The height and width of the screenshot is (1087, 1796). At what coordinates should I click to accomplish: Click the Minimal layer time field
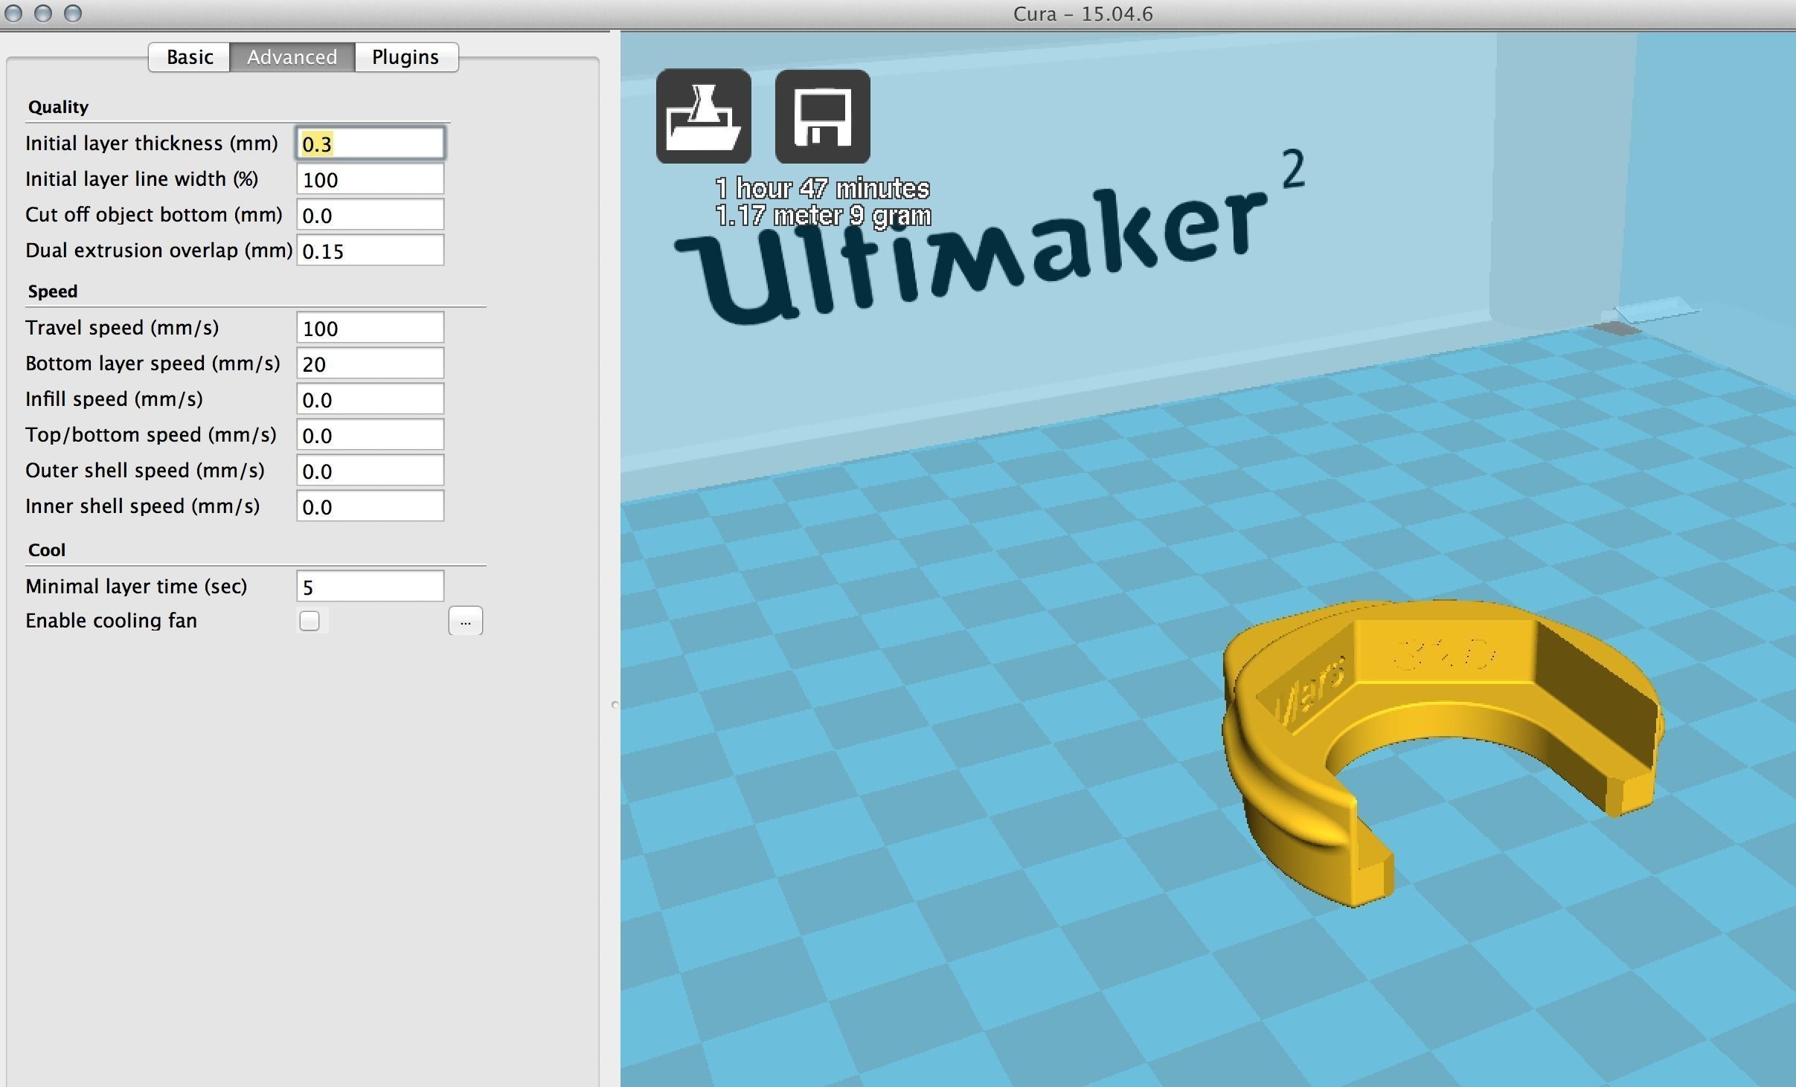pyautogui.click(x=370, y=587)
